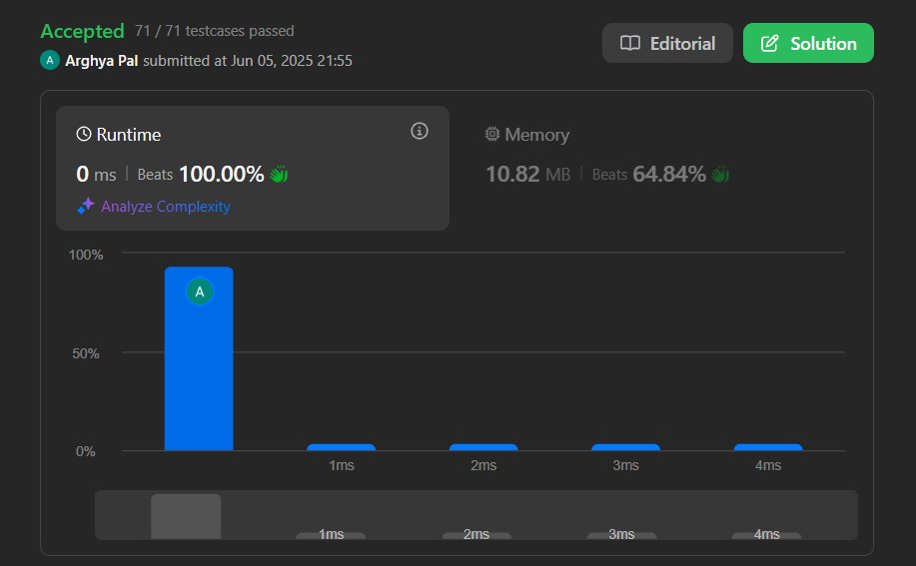Screen dimensions: 916x566
Task: Click the 4ms marker in the minimap
Action: pyautogui.click(x=766, y=534)
